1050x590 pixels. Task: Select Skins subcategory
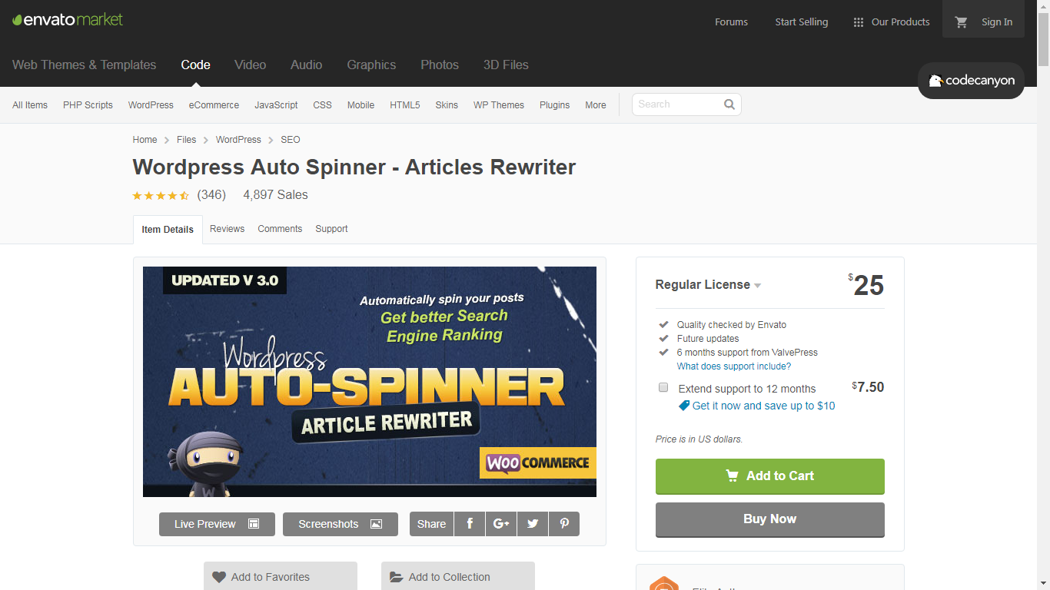coord(447,105)
